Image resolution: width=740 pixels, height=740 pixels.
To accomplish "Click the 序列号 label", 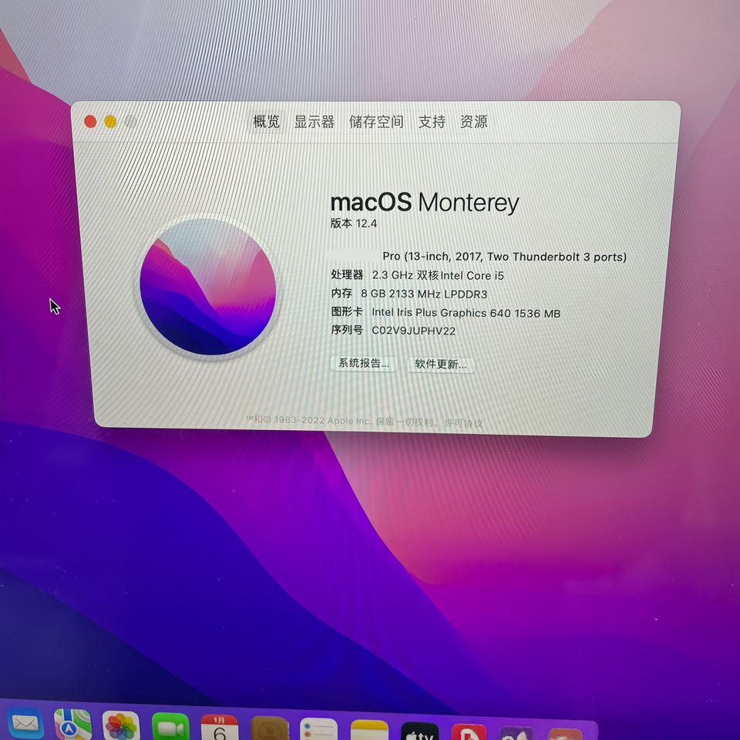I will click(347, 330).
